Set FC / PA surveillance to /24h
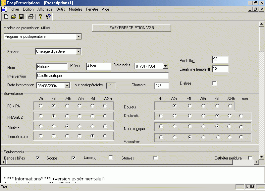Image resolution: width=265 pixels, height=191 pixels. pos(105,106)
